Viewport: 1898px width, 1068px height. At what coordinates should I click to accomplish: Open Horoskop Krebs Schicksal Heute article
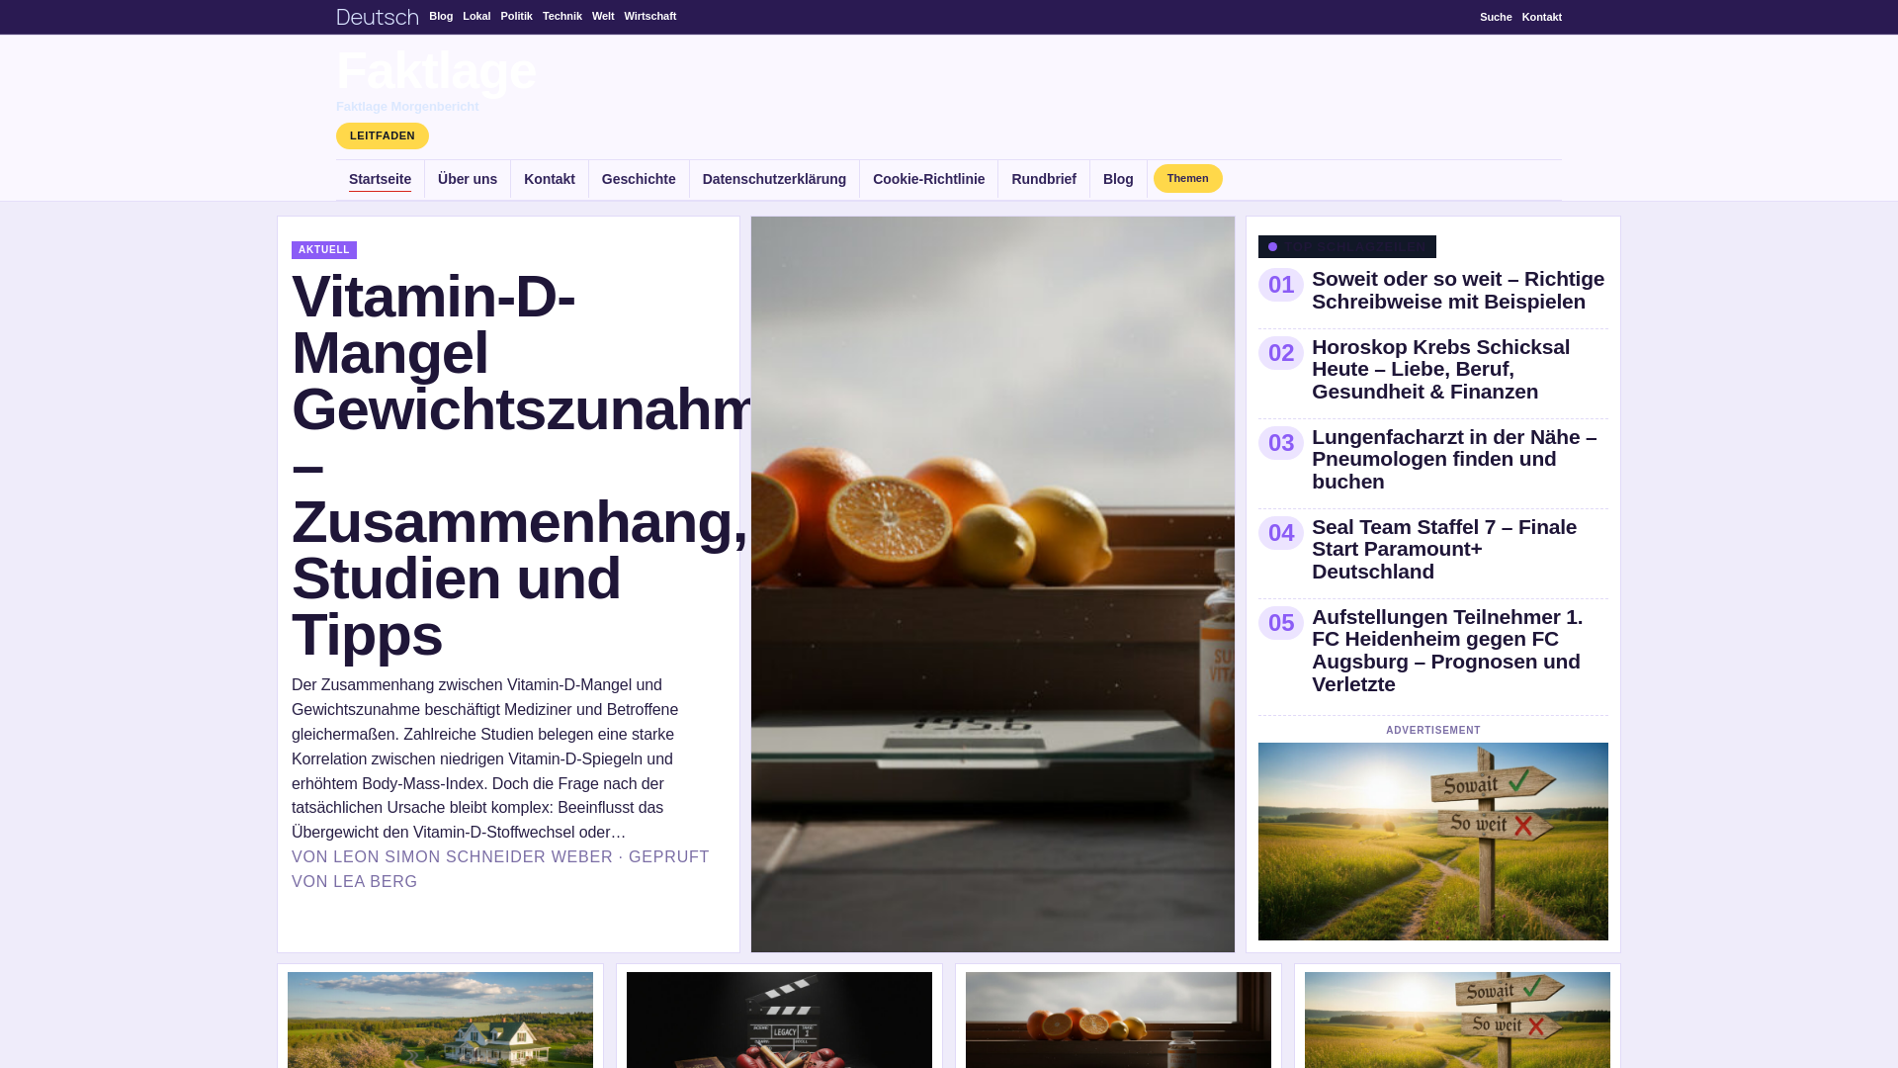(1441, 370)
